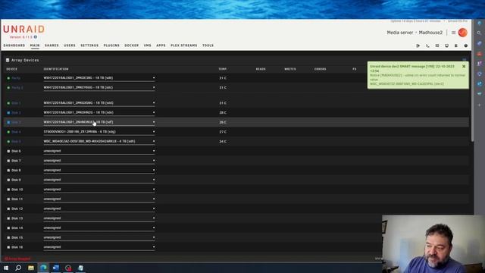
Task: Open the Disk 1 device selection dropdown
Action: [x=99, y=103]
